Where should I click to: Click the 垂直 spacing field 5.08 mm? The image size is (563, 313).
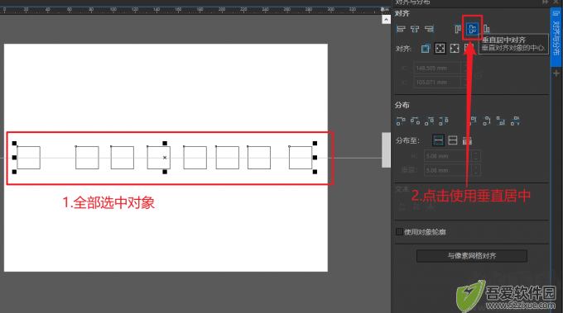pos(447,170)
